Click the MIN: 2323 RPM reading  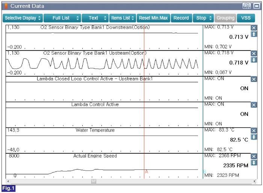pyautogui.click(x=222, y=175)
